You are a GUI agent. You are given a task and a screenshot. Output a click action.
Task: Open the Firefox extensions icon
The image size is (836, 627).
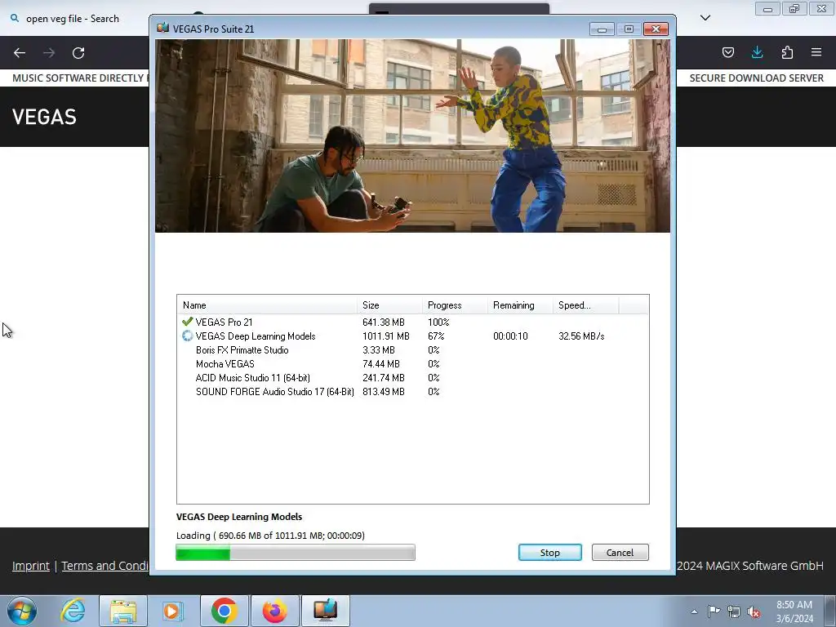point(787,52)
